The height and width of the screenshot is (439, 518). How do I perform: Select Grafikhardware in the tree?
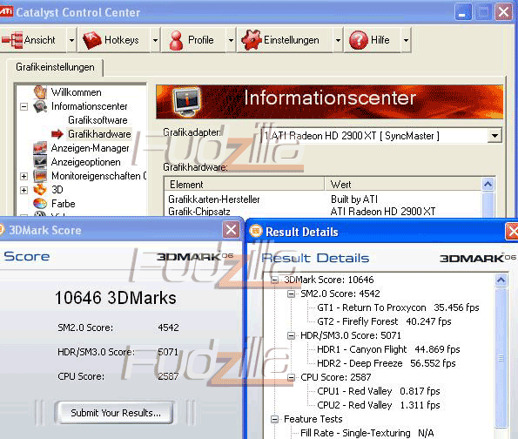[x=99, y=134]
